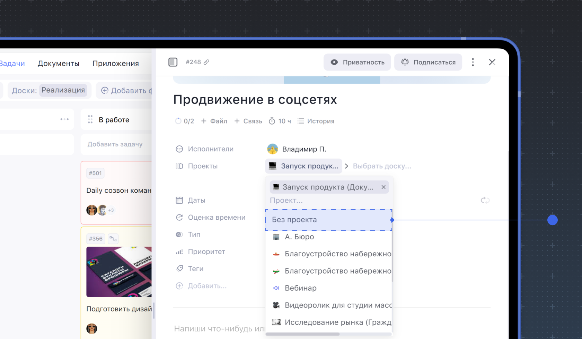Add a file with + Файл
The image size is (582, 339).
point(214,121)
